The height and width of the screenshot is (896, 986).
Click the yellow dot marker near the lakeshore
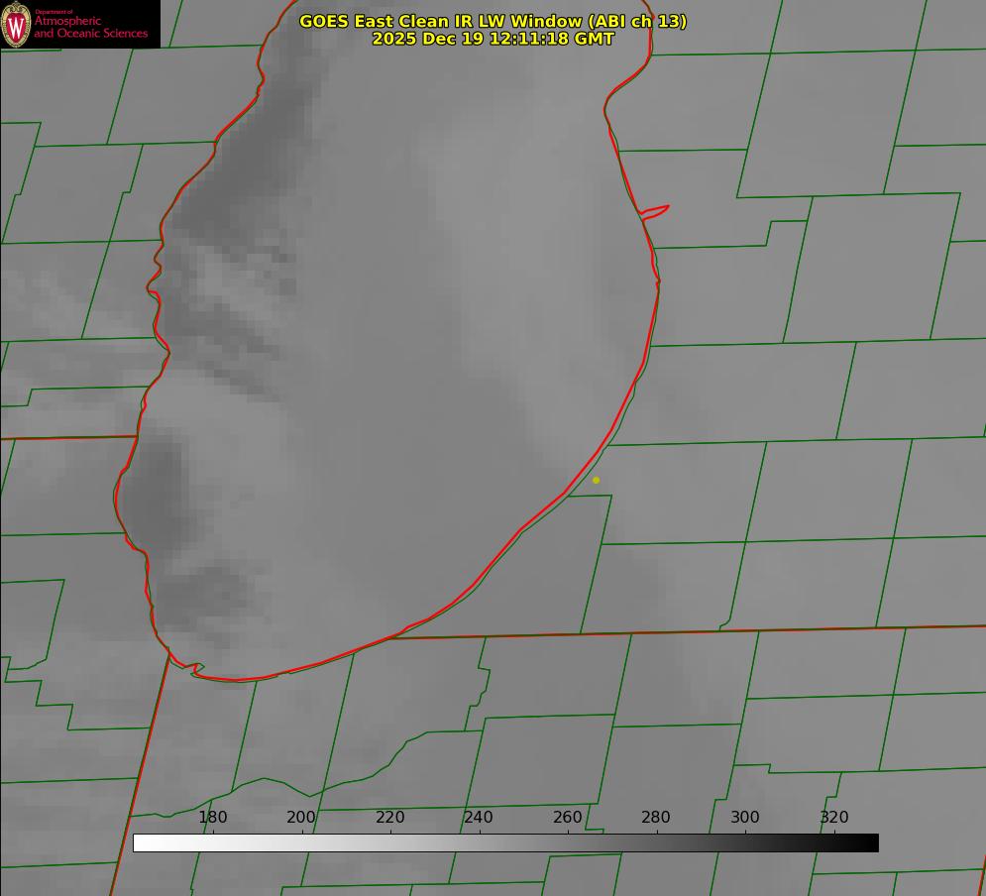pyautogui.click(x=597, y=480)
